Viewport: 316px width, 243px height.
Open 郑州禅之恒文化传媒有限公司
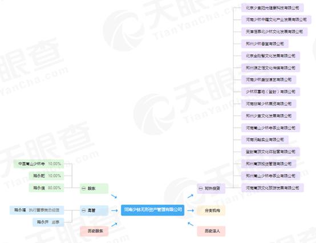(271, 68)
